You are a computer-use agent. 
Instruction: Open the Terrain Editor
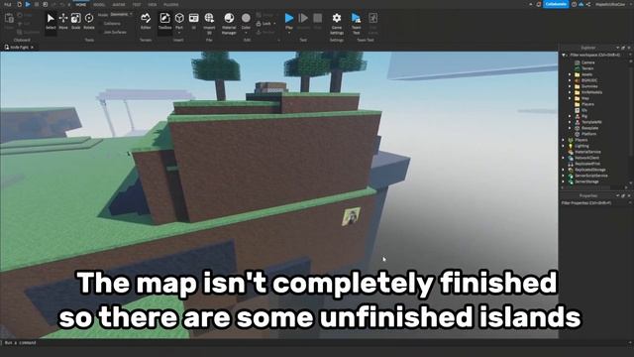coord(146,21)
